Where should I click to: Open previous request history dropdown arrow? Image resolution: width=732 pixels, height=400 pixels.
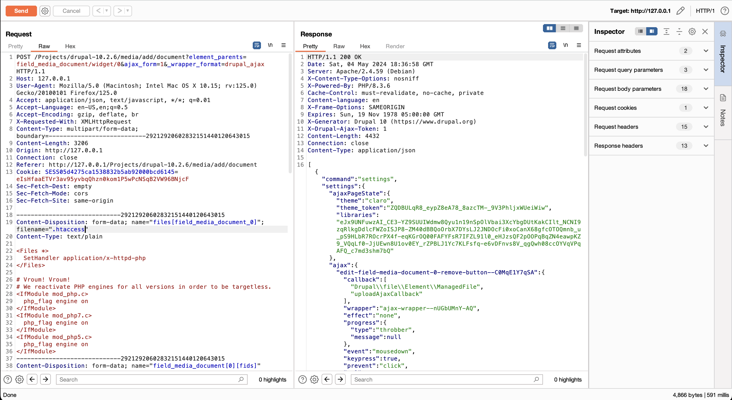[x=107, y=11]
